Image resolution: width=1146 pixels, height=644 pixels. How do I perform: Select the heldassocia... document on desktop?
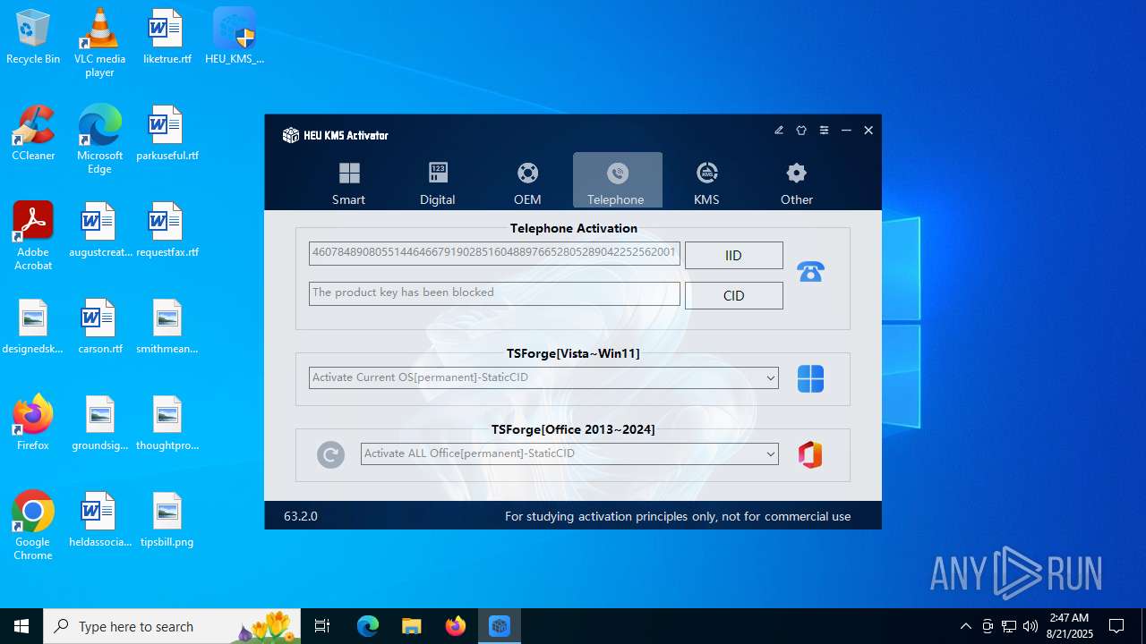(99, 520)
